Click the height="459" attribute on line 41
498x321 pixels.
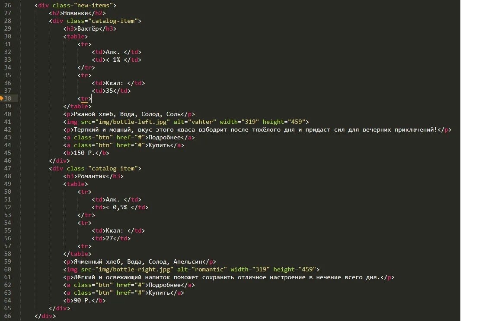[x=284, y=122]
